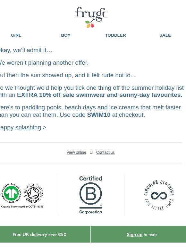Click the Certified B Corporation logo
Image resolution: width=186 pixels, height=249 pixels.
tap(90, 195)
